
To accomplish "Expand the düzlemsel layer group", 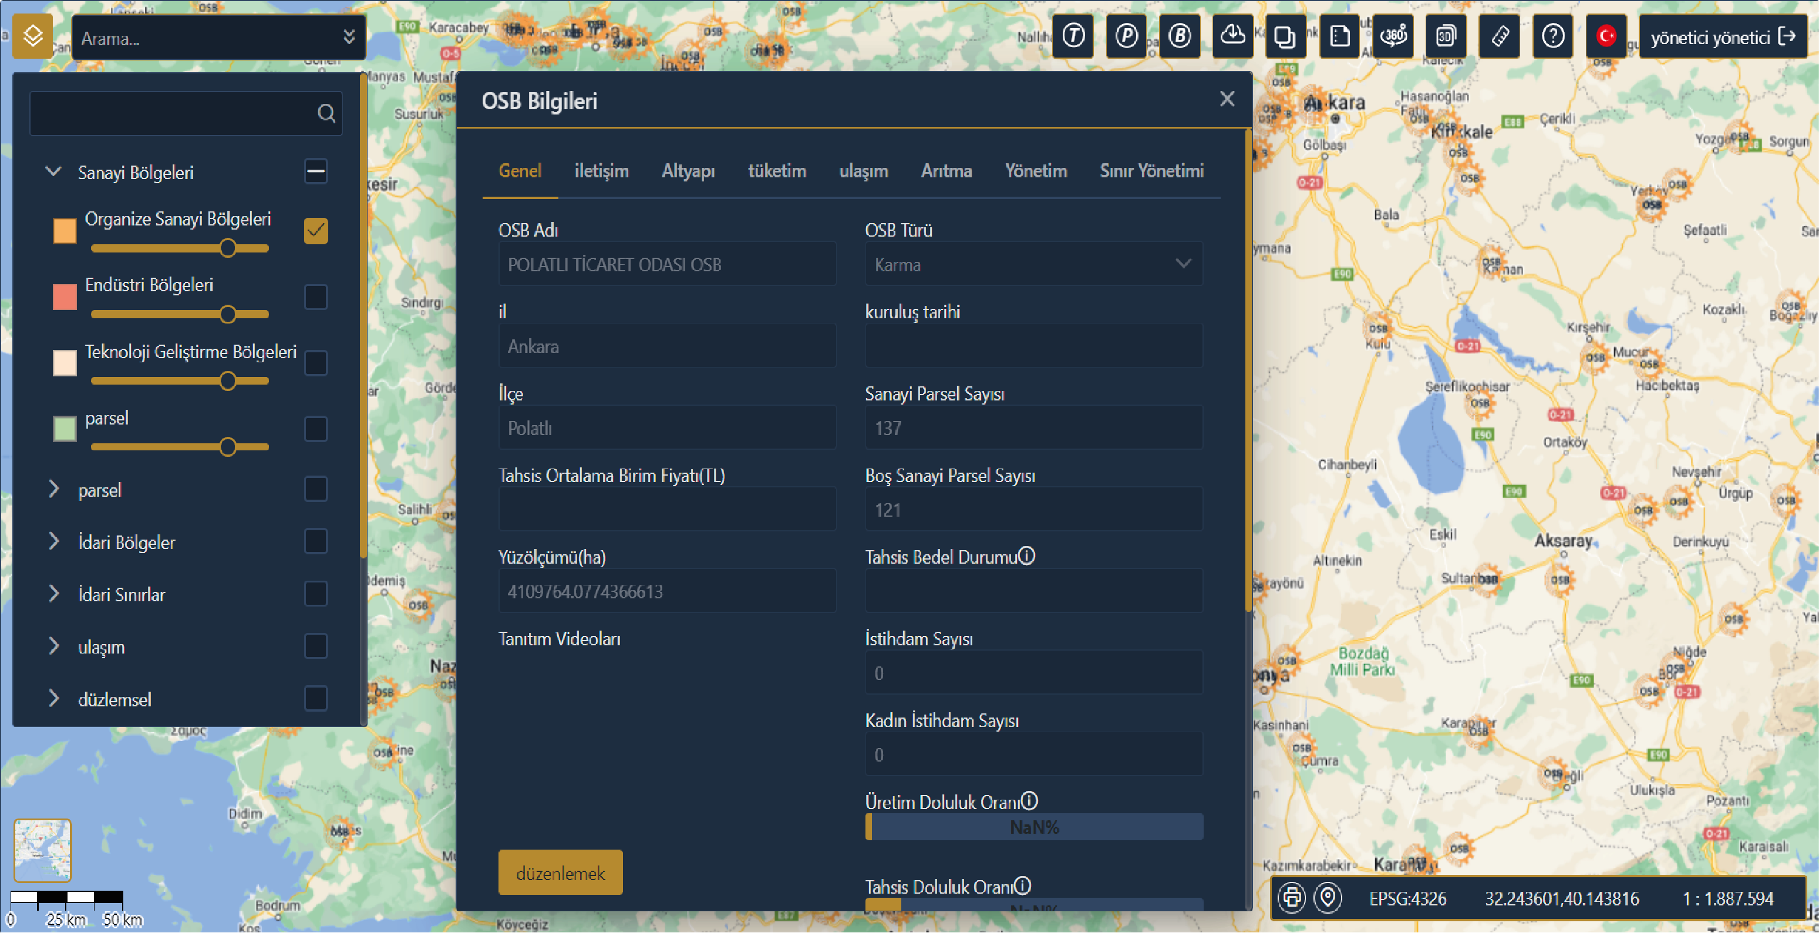I will tap(53, 699).
